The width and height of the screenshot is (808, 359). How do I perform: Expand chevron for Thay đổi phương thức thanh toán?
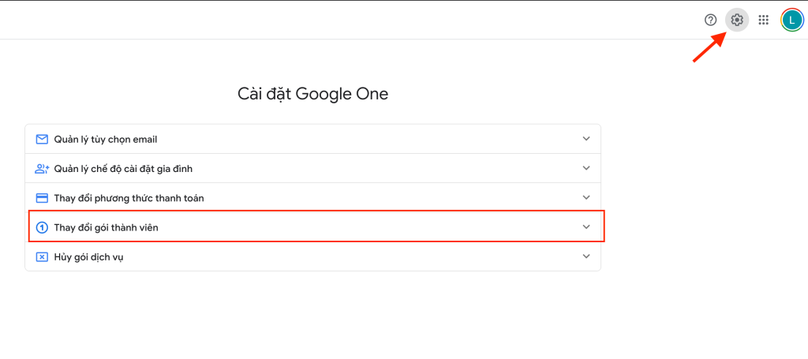click(586, 197)
